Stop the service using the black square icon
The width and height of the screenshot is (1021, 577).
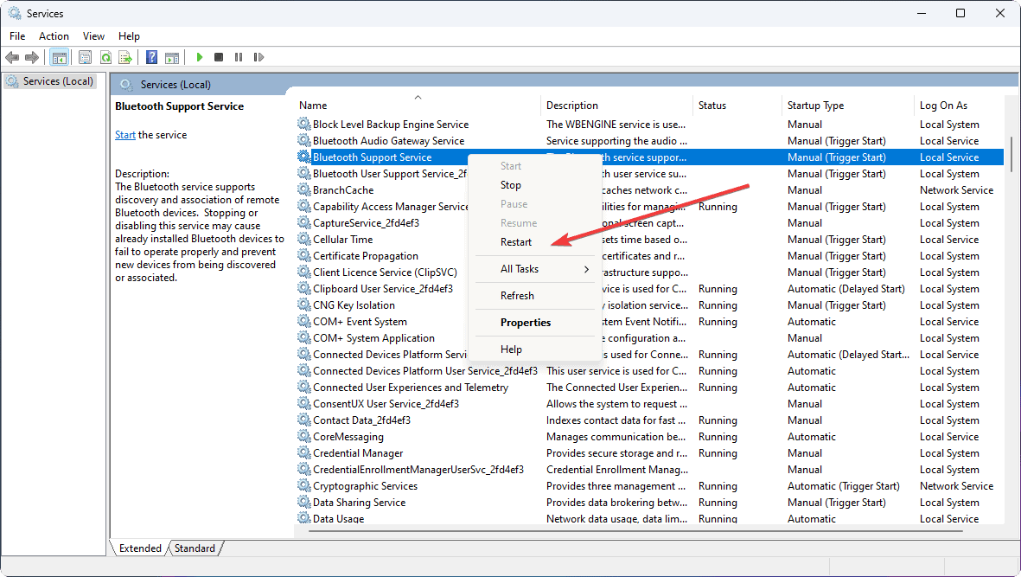click(219, 57)
